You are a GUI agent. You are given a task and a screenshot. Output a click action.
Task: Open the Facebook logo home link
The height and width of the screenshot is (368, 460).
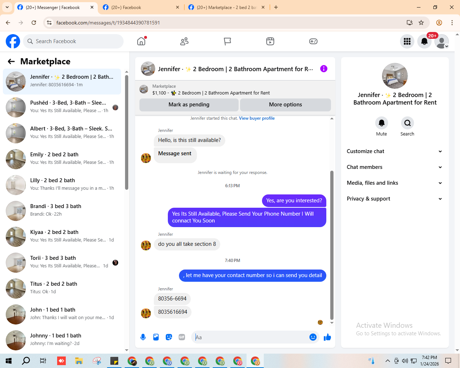(x=13, y=41)
